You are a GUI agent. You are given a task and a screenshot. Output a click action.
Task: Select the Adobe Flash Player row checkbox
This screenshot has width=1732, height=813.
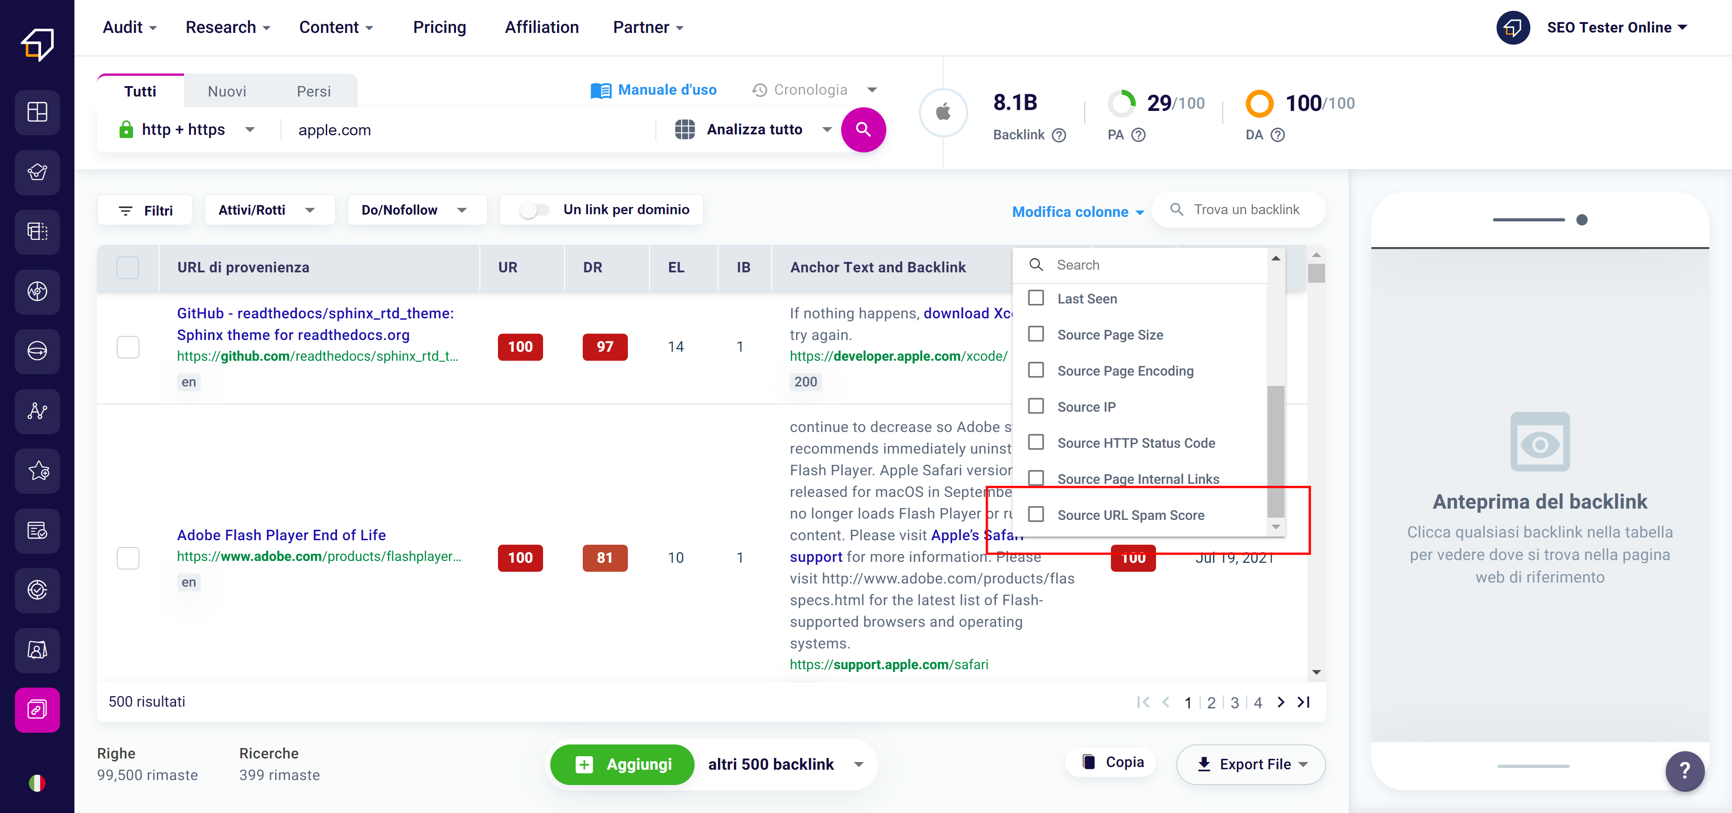click(x=128, y=558)
